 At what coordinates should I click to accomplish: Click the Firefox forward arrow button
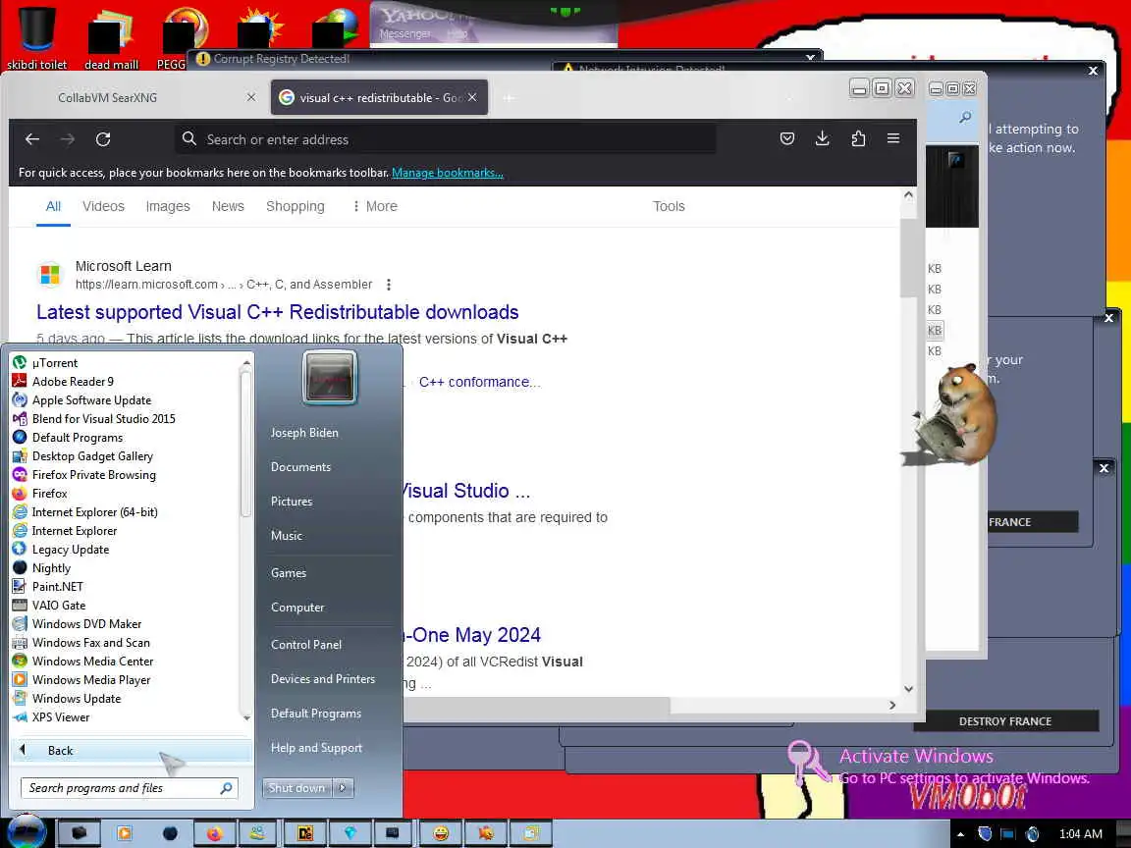coord(68,139)
